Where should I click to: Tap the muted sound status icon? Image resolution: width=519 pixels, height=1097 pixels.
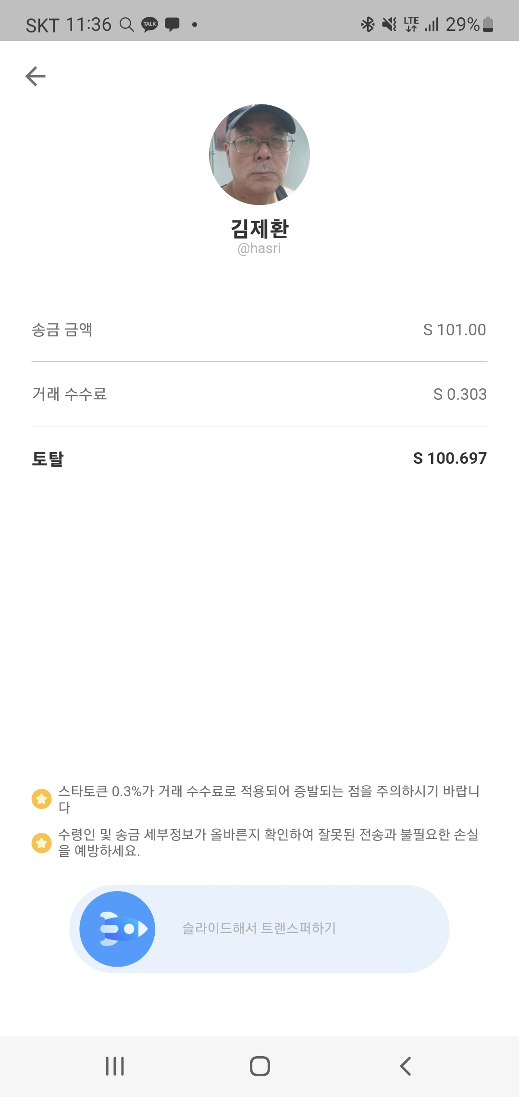coord(389,24)
